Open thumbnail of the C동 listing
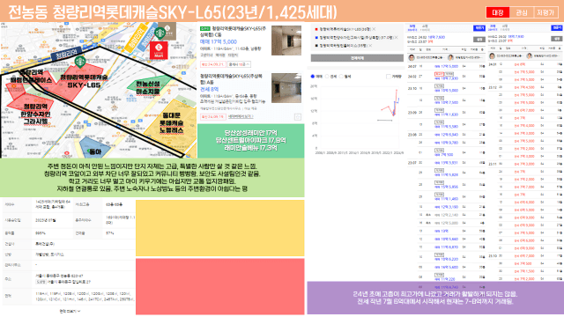The image size is (564, 317). pyautogui.click(x=286, y=41)
